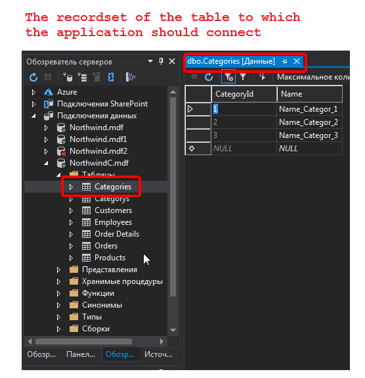The width and height of the screenshot is (365, 378).
Task: Click the SharePoint connection icon in toolbar
Action: (x=111, y=77)
